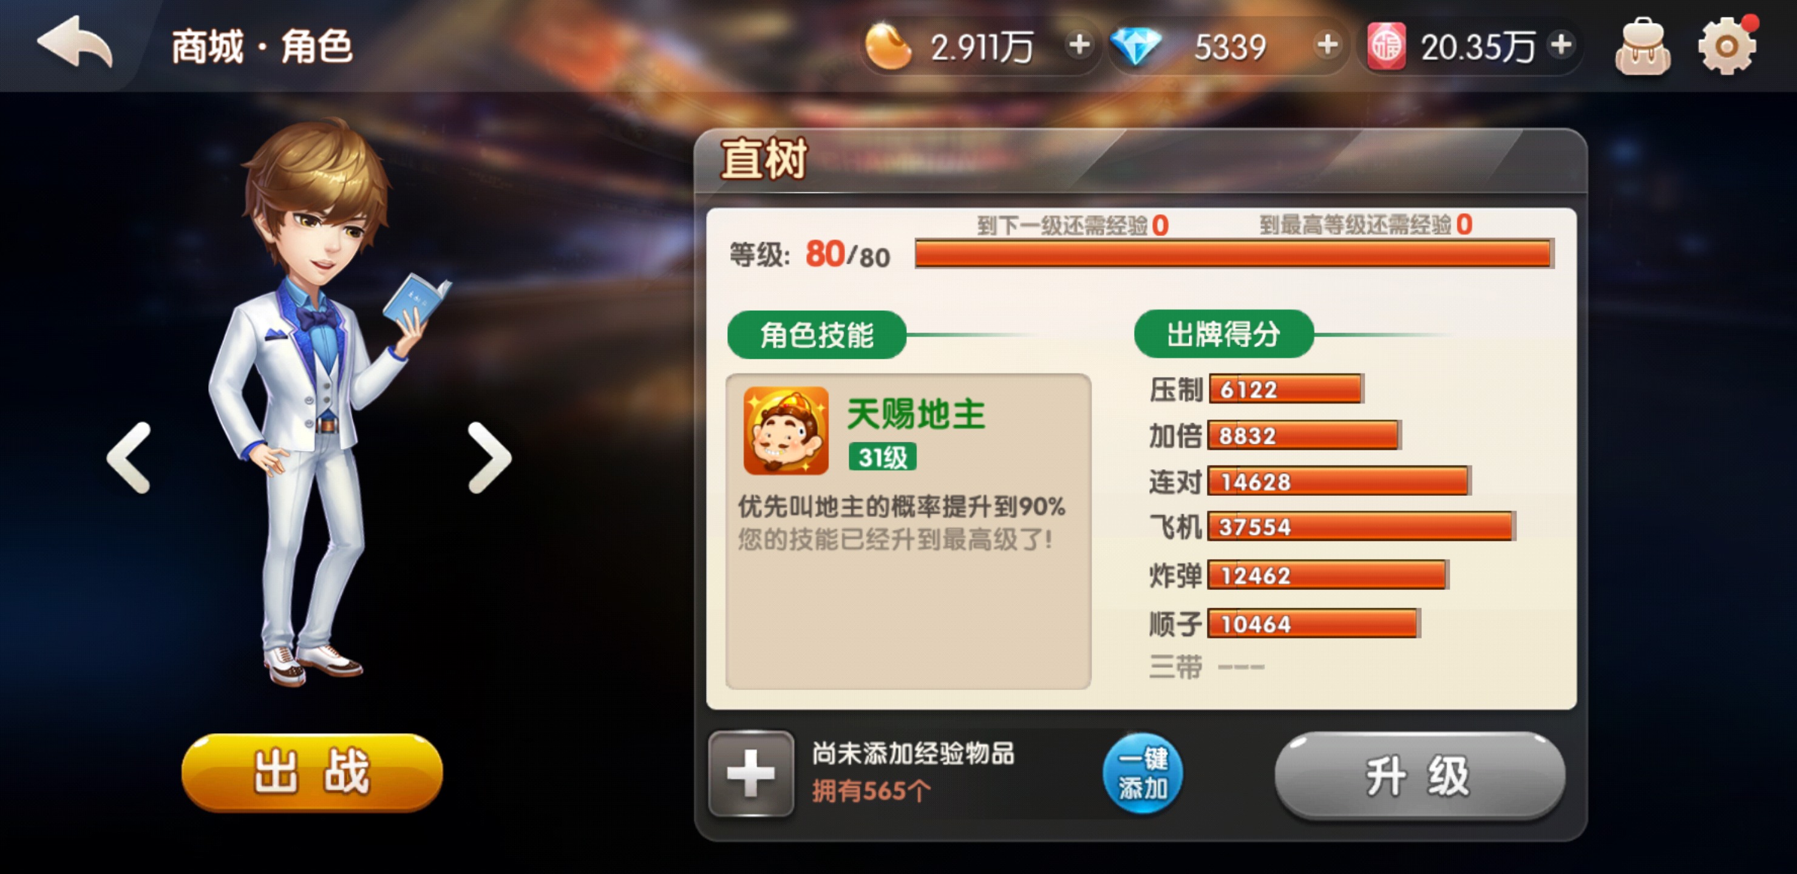Add more red coupon currency
Image resolution: width=1797 pixels, height=874 pixels.
coord(1561,46)
